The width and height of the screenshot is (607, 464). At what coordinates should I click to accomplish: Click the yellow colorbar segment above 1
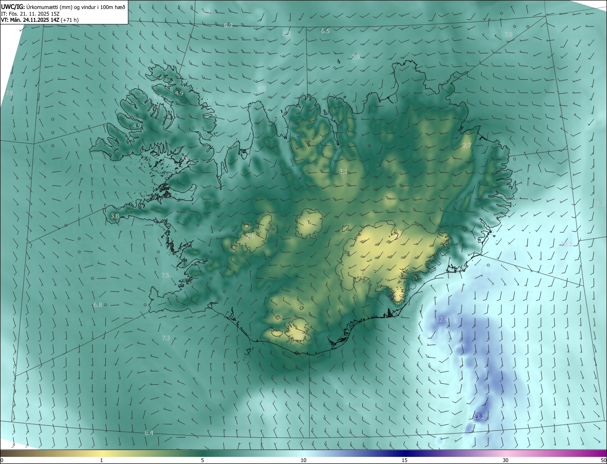click(101, 453)
